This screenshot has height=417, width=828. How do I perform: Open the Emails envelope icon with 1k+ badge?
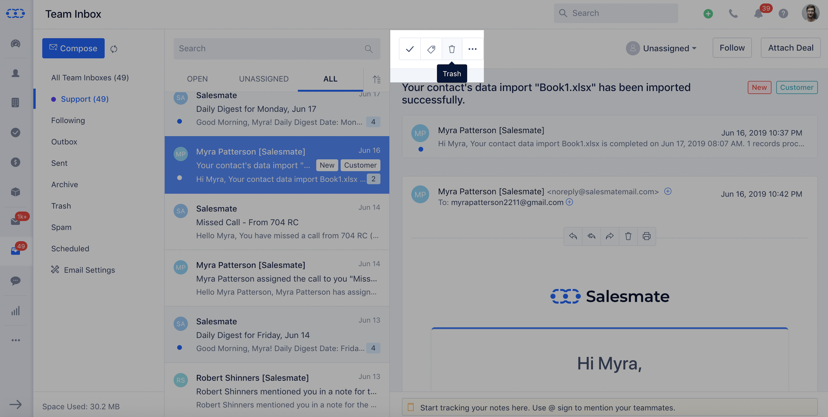tap(16, 221)
